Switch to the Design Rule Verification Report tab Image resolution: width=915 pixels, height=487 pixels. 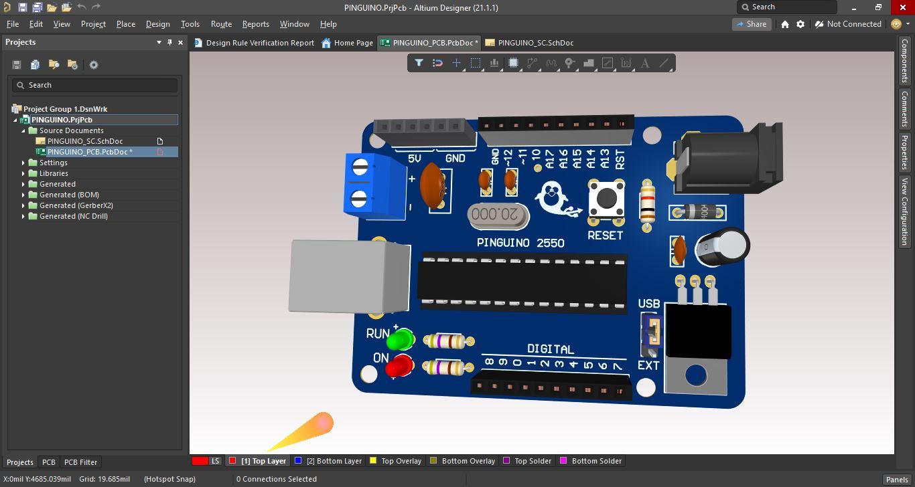[254, 43]
